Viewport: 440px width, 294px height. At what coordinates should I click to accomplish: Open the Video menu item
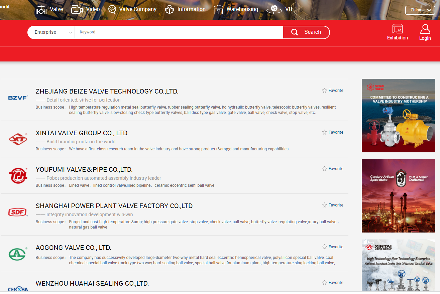click(93, 9)
